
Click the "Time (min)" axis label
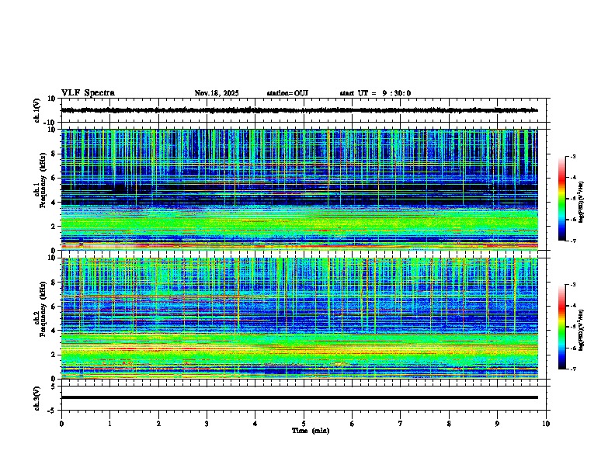[x=311, y=431]
